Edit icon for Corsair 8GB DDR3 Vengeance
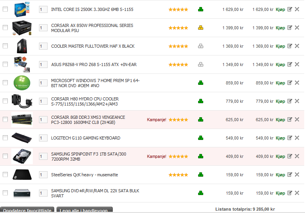This screenshot has height=213, width=305. click(x=290, y=120)
